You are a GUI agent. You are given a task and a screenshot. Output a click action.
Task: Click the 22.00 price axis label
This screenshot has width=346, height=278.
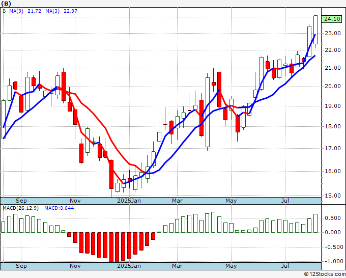pyautogui.click(x=333, y=50)
